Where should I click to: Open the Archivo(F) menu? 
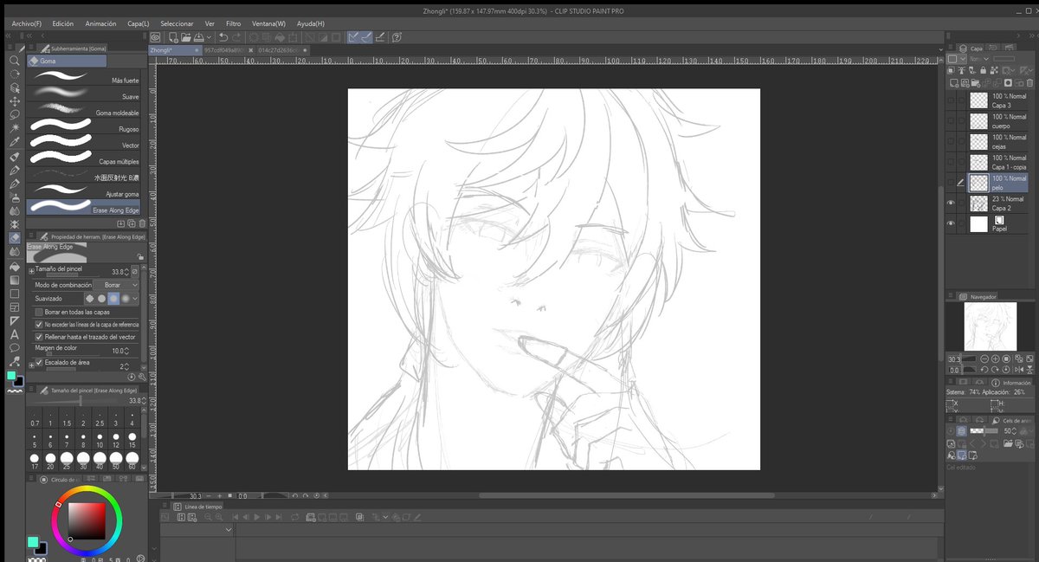26,23
